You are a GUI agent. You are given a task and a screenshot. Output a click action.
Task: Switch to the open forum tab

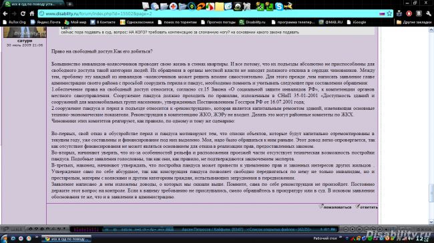point(33,4)
